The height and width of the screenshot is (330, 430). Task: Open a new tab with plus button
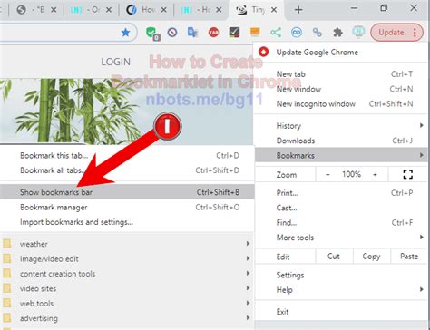(x=298, y=10)
